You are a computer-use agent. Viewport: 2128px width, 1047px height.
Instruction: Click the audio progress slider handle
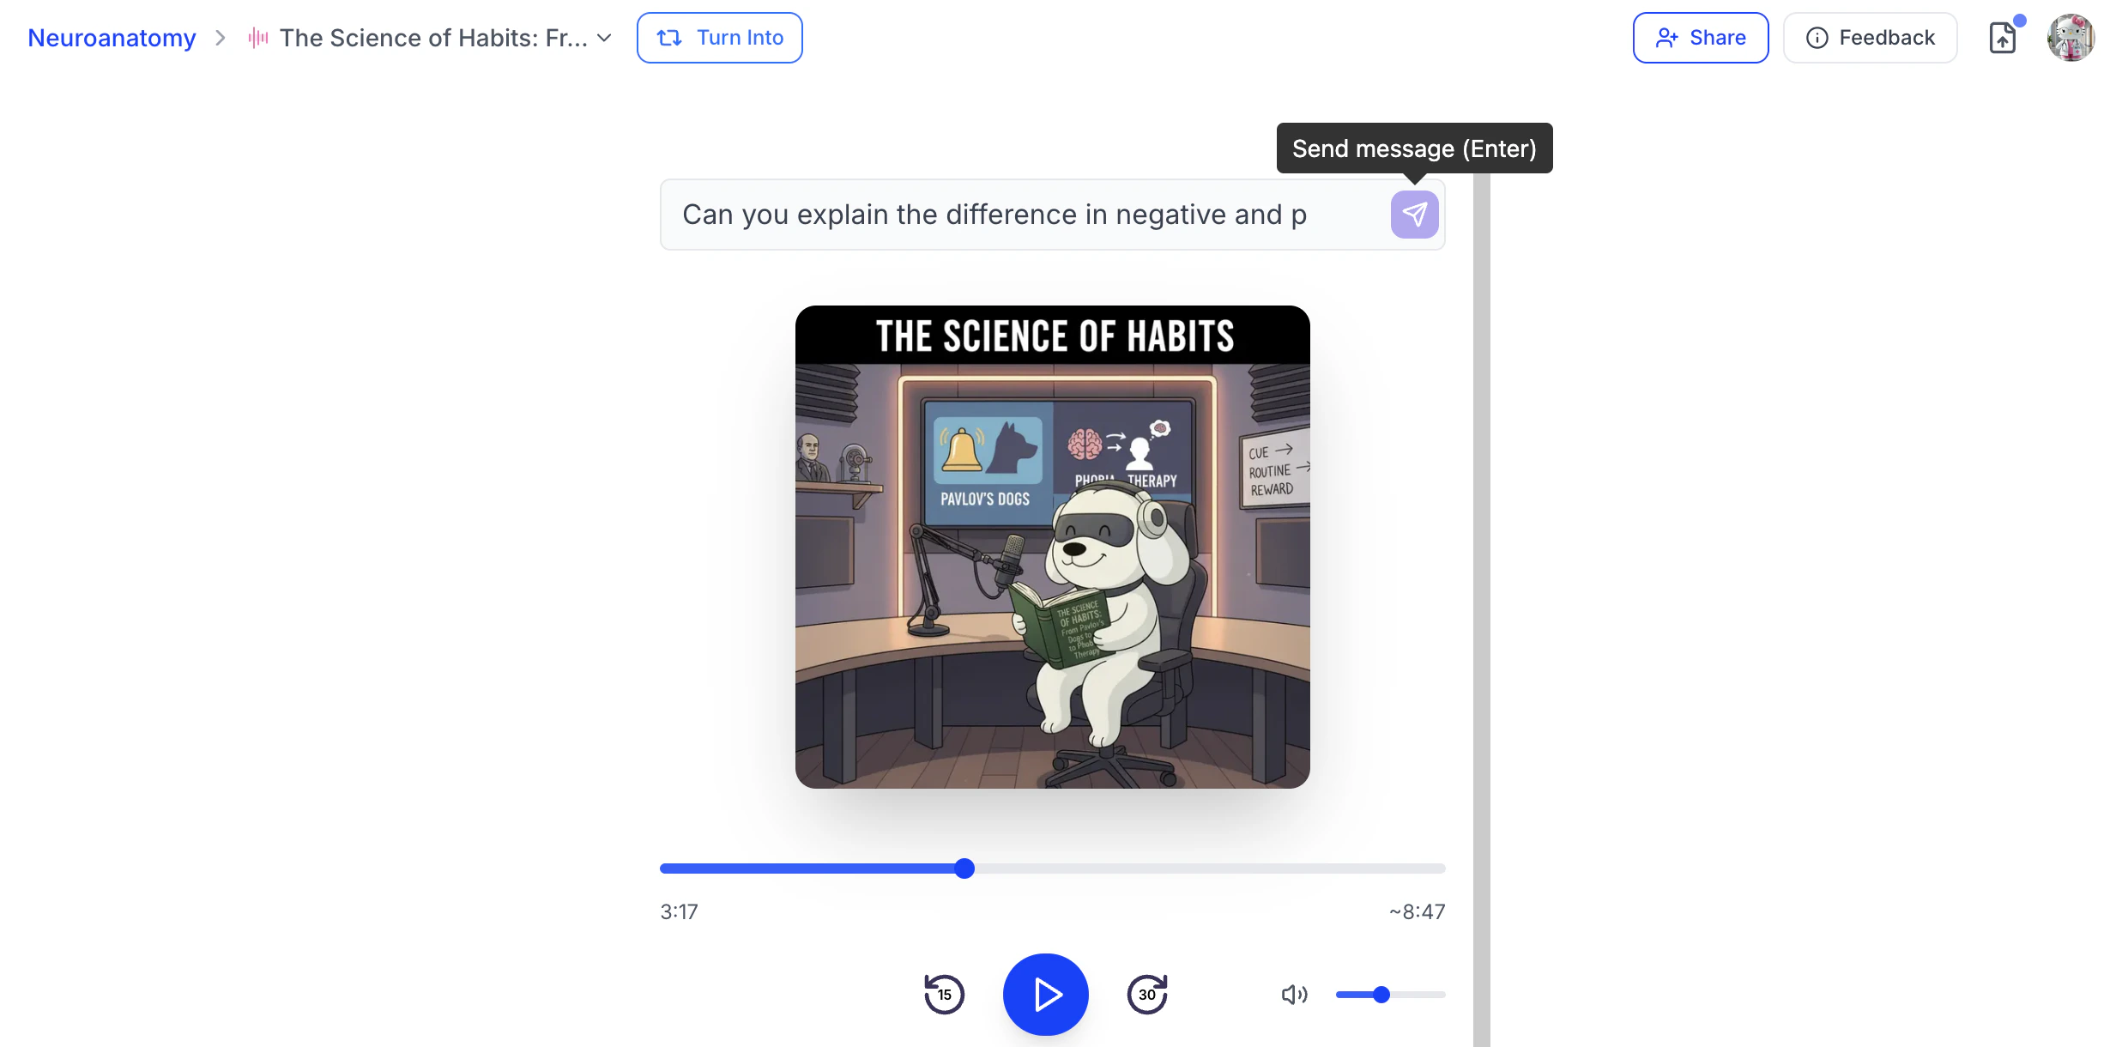[x=964, y=868]
